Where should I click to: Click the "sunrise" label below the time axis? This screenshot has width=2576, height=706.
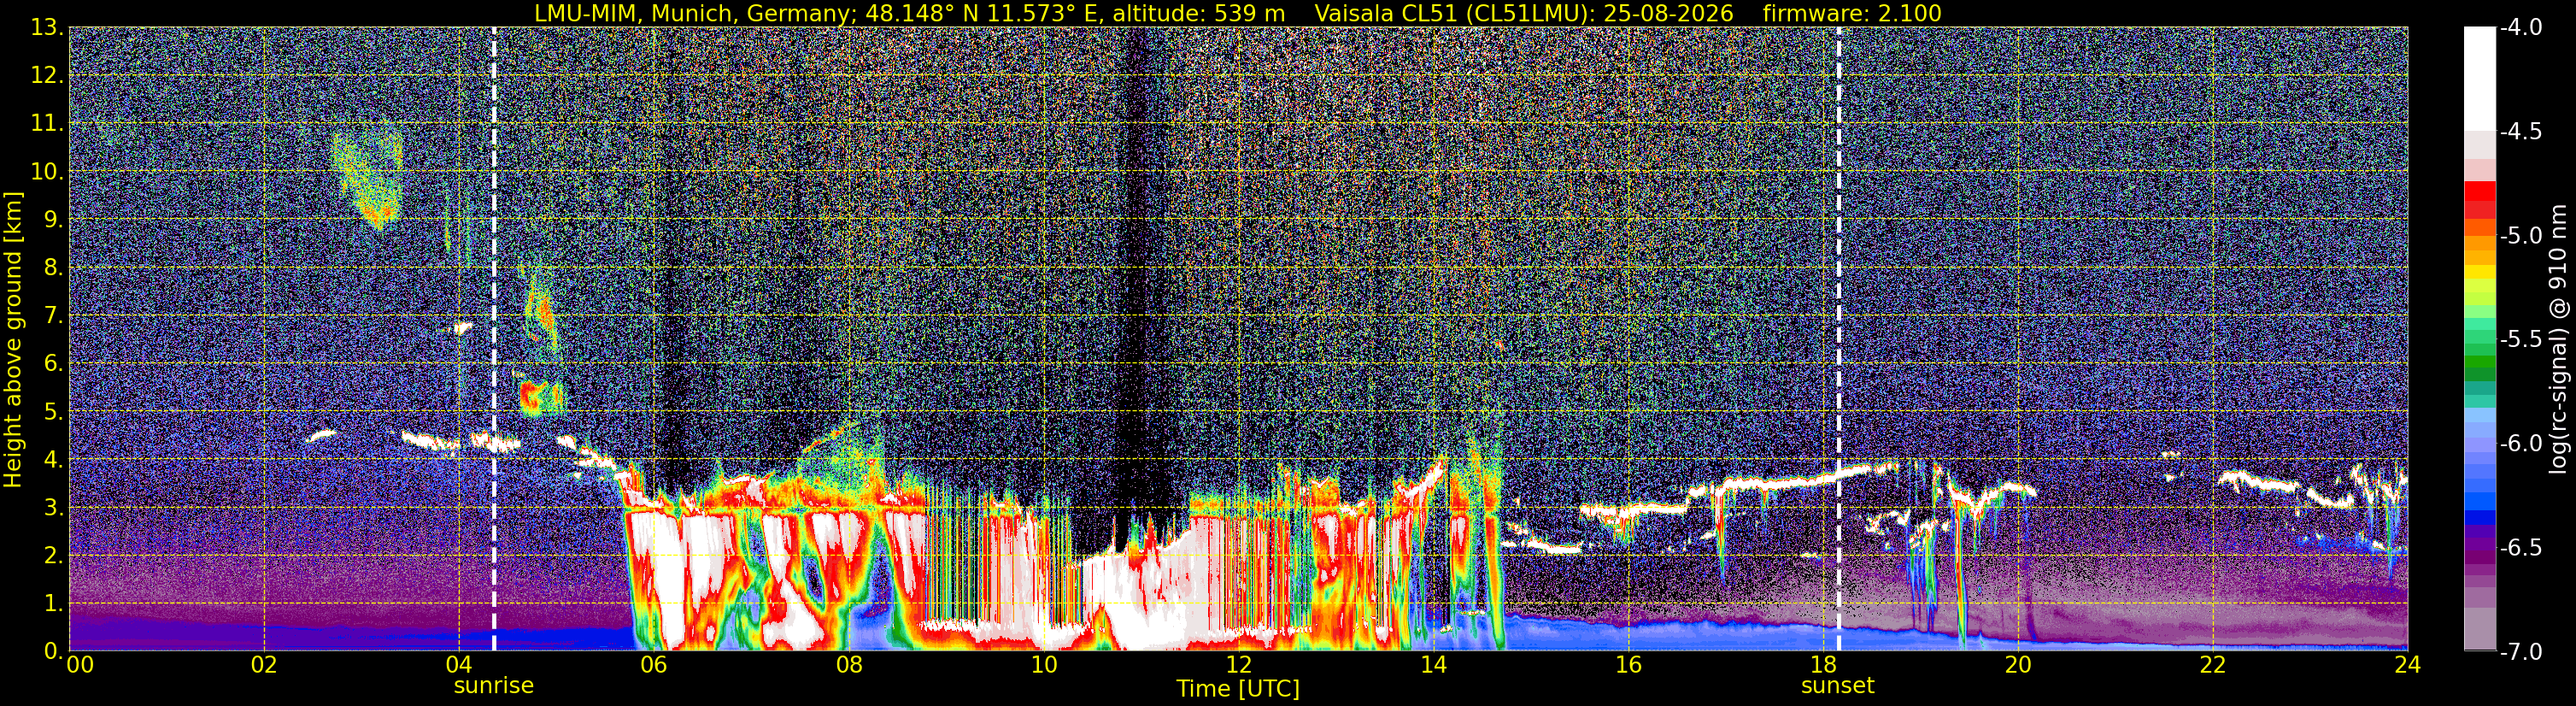(494, 686)
